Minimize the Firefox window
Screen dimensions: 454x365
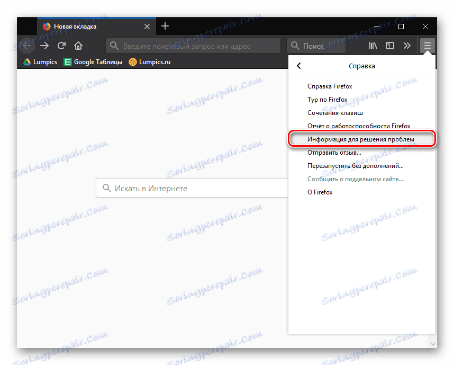377,26
